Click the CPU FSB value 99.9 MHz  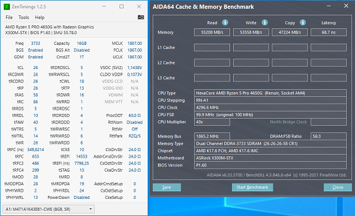[270, 114]
